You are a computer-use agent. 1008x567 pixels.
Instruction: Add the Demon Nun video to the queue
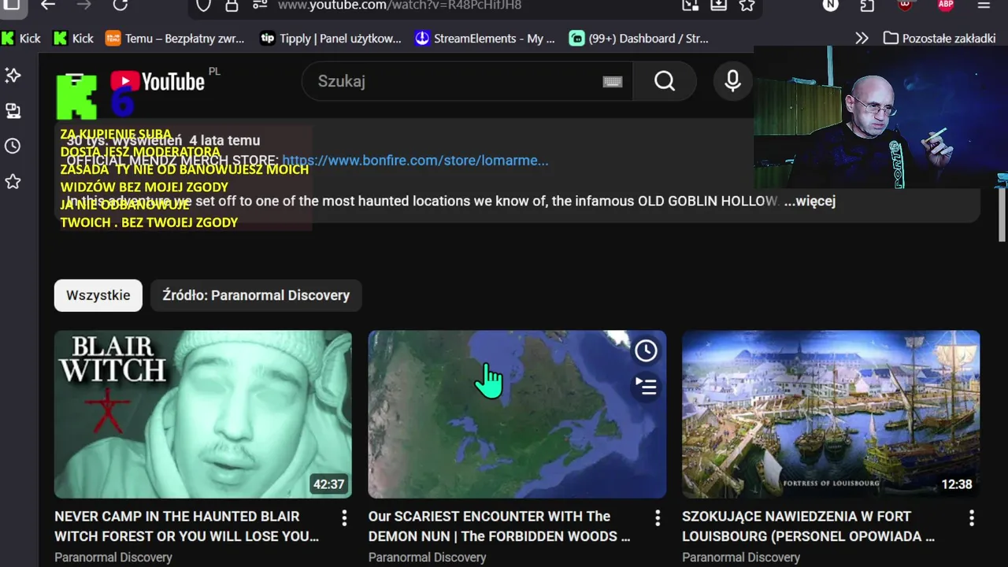tap(646, 387)
